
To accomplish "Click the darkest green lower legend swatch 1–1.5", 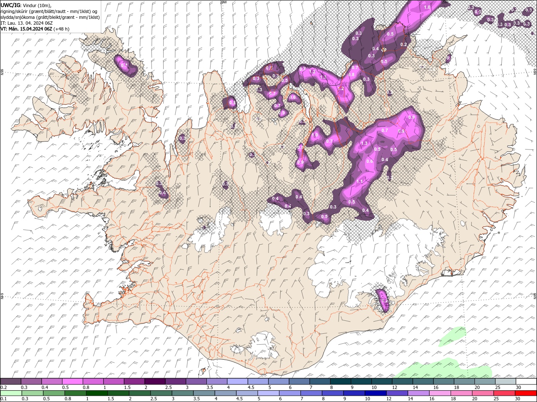I will [x=96, y=393].
